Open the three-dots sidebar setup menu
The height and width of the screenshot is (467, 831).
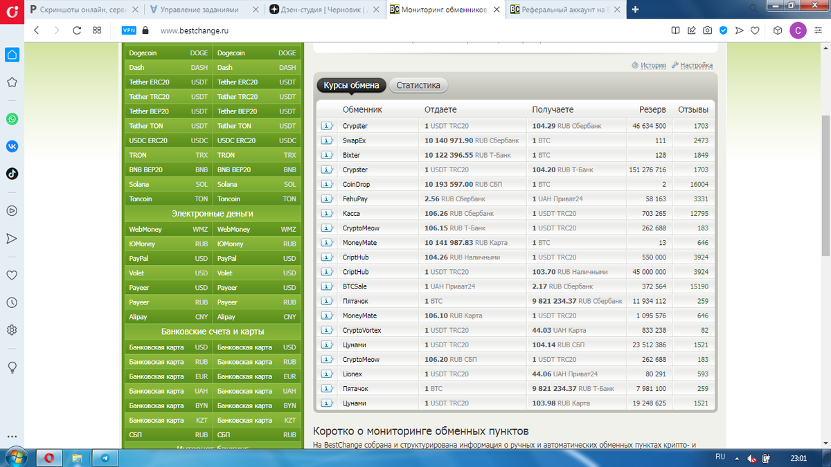click(x=12, y=437)
